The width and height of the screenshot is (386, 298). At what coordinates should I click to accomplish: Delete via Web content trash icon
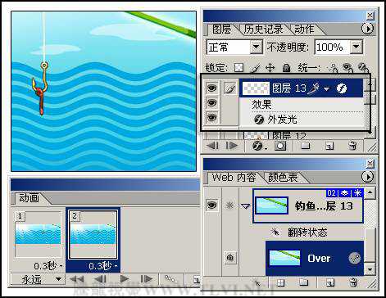click(353, 282)
